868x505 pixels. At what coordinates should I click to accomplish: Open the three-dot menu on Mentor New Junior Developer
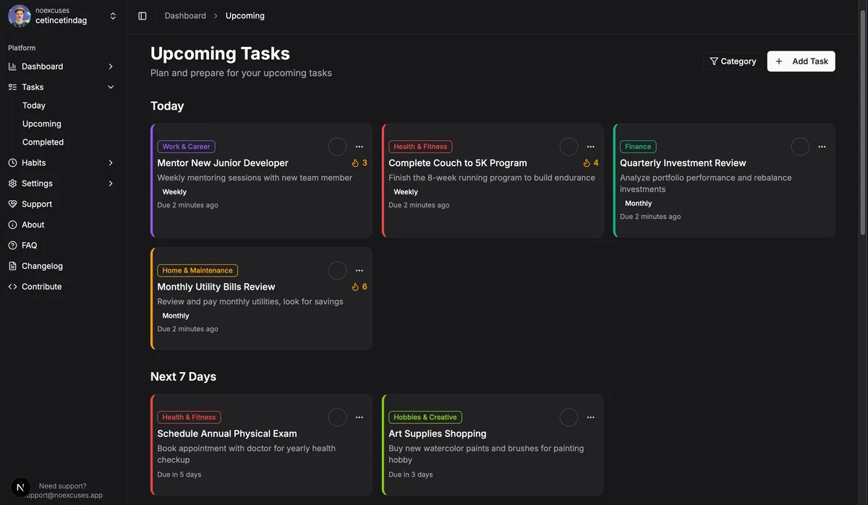coord(359,147)
